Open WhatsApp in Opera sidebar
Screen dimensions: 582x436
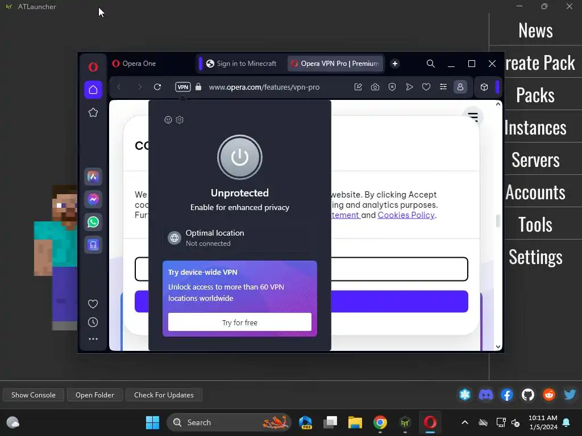(x=93, y=222)
